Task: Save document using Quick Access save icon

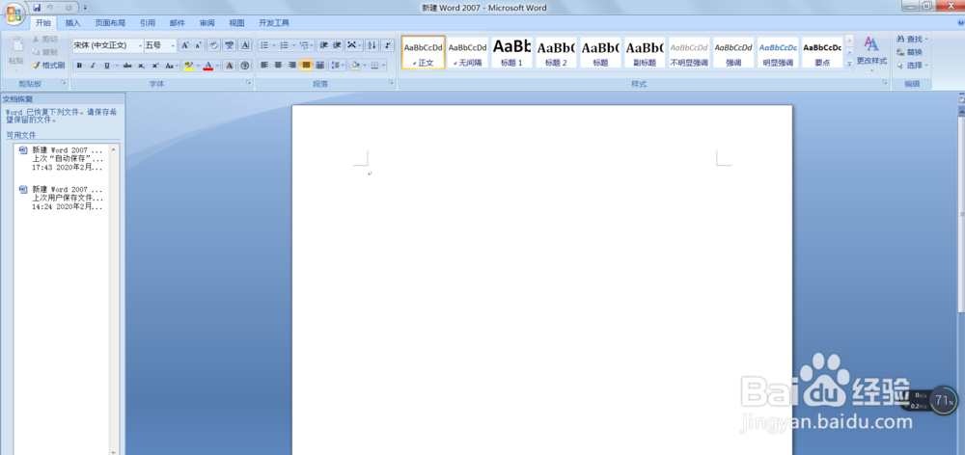Action: pyautogui.click(x=37, y=8)
